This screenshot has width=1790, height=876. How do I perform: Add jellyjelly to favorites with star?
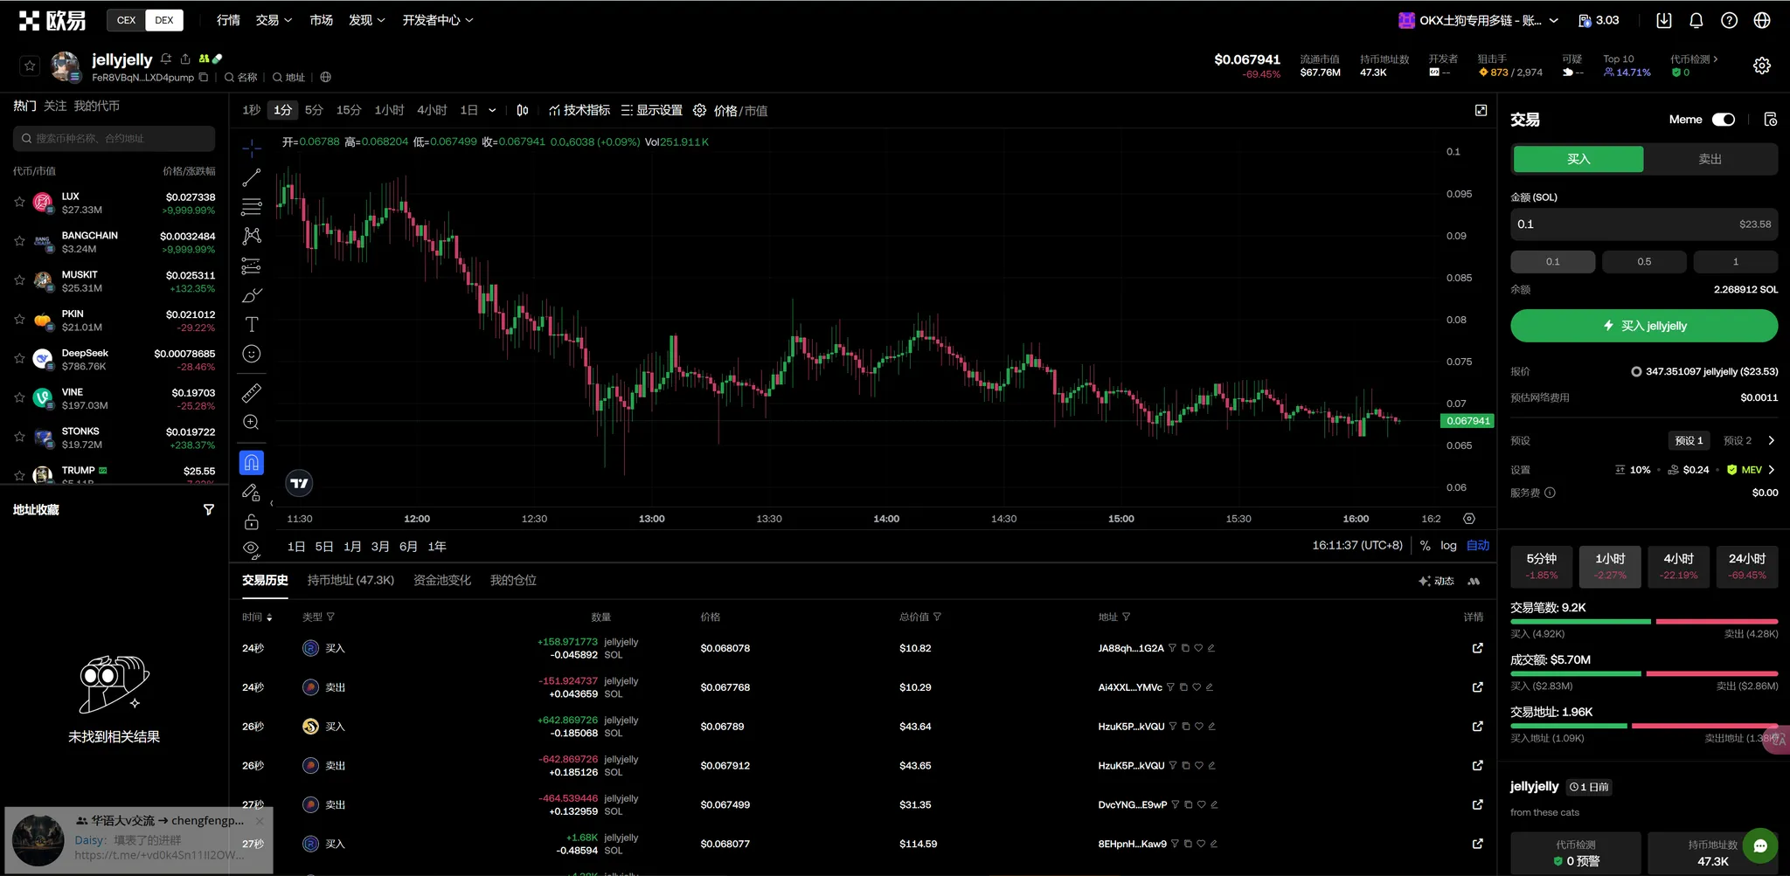(30, 66)
